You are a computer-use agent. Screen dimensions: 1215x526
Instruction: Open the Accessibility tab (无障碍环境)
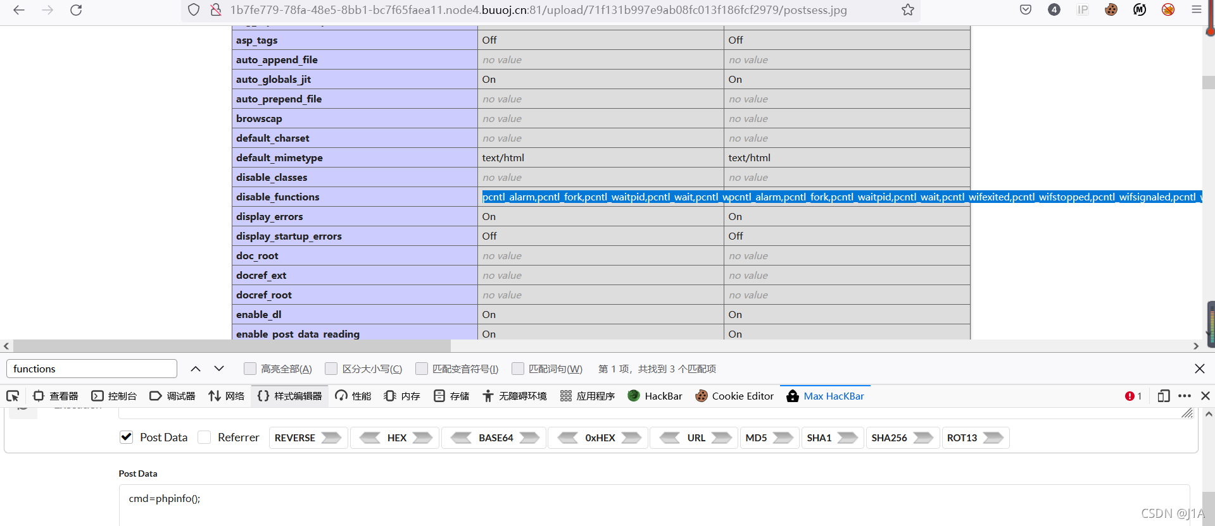[x=515, y=396]
